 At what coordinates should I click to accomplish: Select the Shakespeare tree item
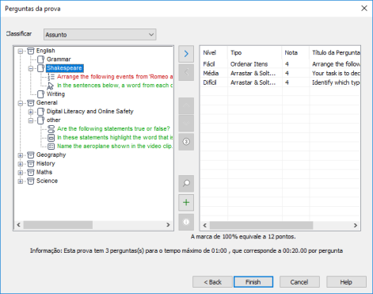(64, 68)
